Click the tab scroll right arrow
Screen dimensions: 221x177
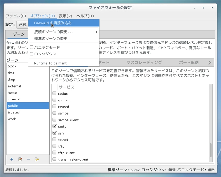210,63
